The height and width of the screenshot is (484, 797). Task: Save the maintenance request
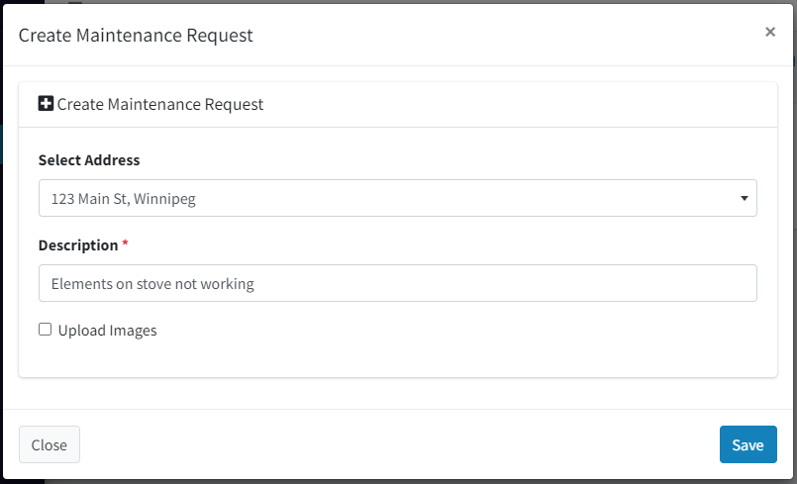click(x=747, y=444)
